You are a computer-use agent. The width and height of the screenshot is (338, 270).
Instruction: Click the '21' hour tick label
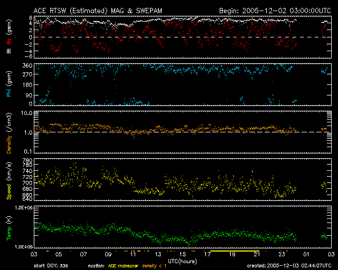click(257, 255)
